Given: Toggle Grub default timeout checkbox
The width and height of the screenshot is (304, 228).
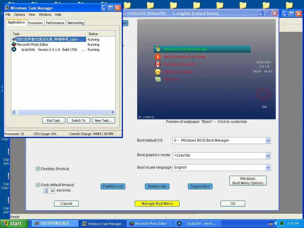Looking at the screenshot, I should pyautogui.click(x=38, y=185).
